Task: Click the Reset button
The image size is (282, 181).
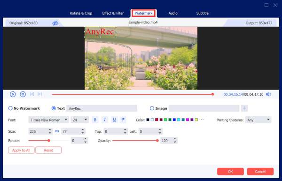Action: [48, 150]
